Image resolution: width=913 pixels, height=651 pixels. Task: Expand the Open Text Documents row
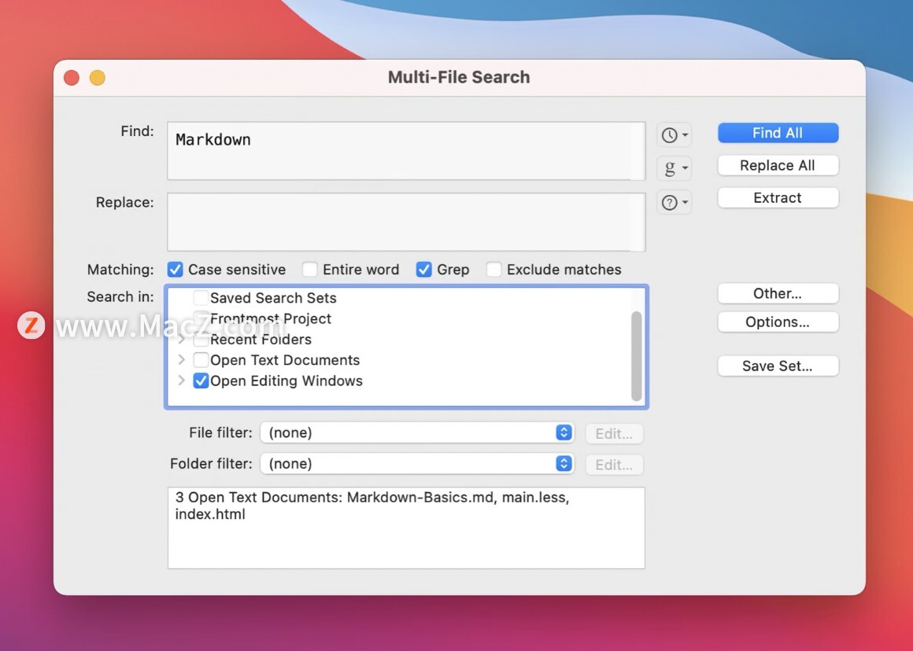pos(181,360)
